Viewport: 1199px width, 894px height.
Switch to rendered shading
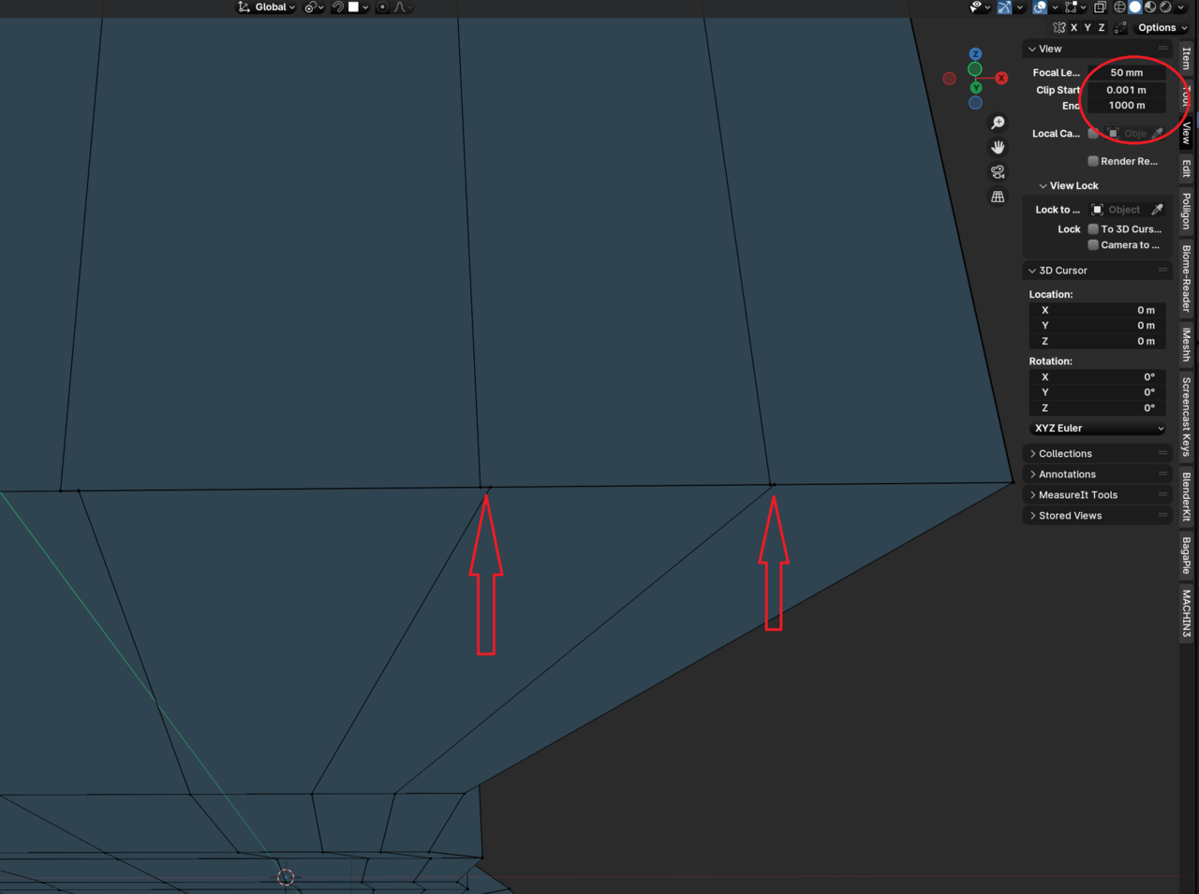pos(1165,7)
